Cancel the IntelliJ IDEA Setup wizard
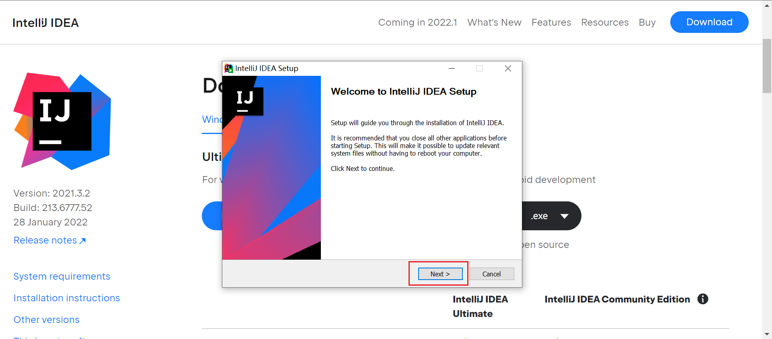 [492, 274]
